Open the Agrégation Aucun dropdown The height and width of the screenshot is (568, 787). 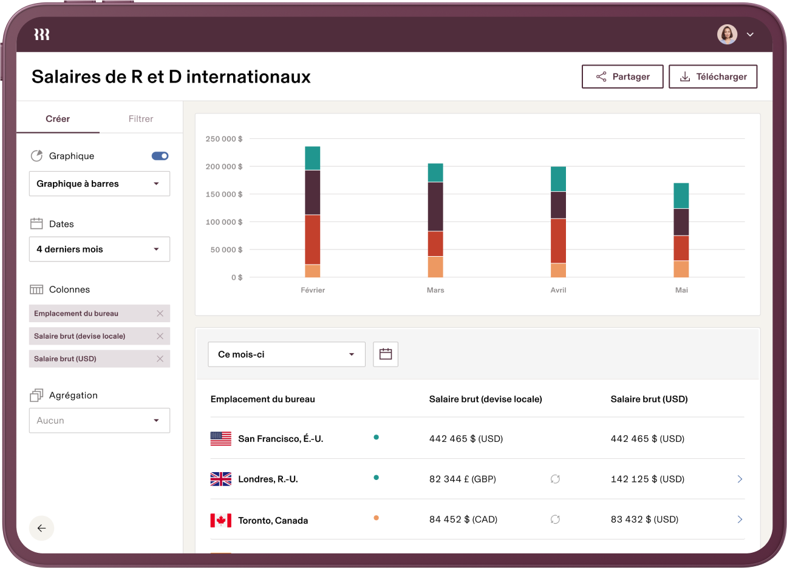(100, 421)
